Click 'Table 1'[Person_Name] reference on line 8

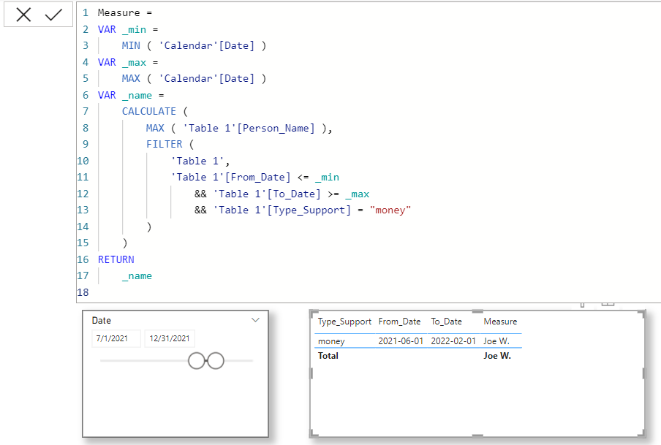249,128
